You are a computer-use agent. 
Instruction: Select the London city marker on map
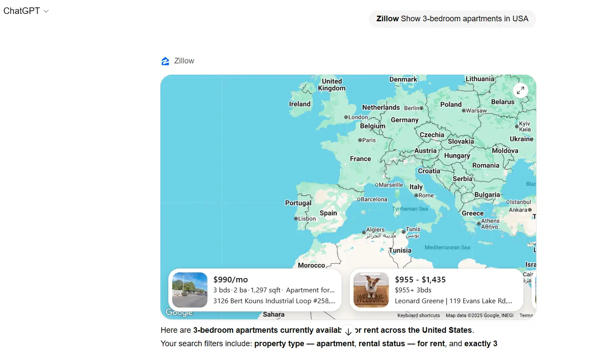pyautogui.click(x=346, y=117)
